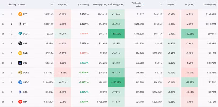Open the DOGE symbol link
The image size is (218, 107).
coord(26,73)
